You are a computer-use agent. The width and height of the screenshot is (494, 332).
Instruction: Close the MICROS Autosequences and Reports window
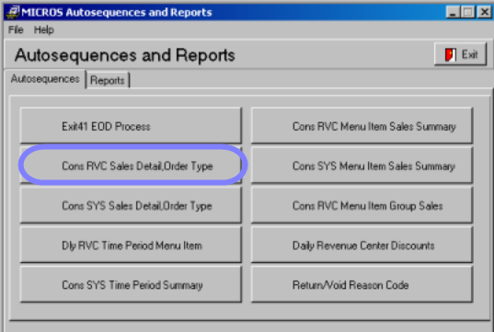tap(485, 12)
